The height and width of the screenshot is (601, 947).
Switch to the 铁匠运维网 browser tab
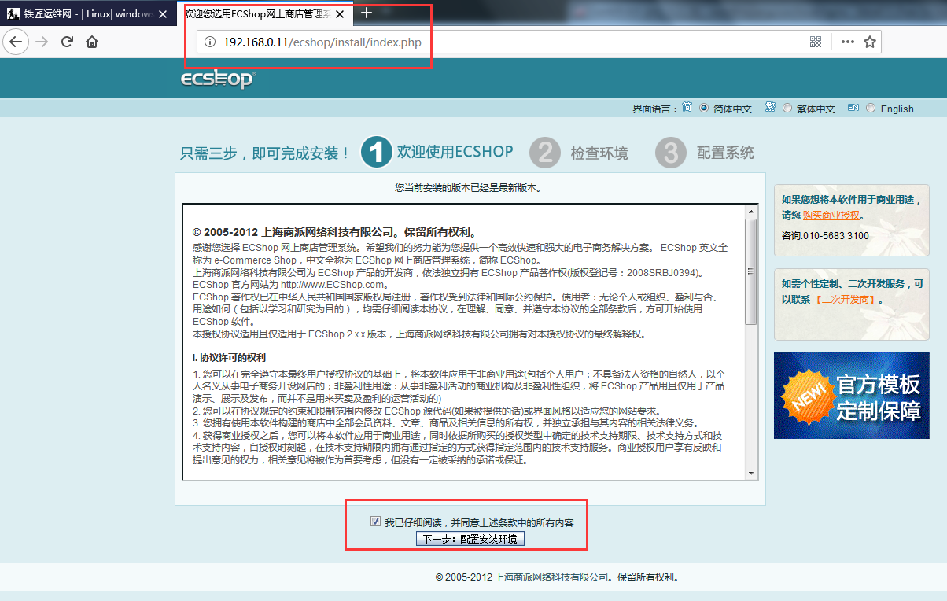click(x=89, y=14)
